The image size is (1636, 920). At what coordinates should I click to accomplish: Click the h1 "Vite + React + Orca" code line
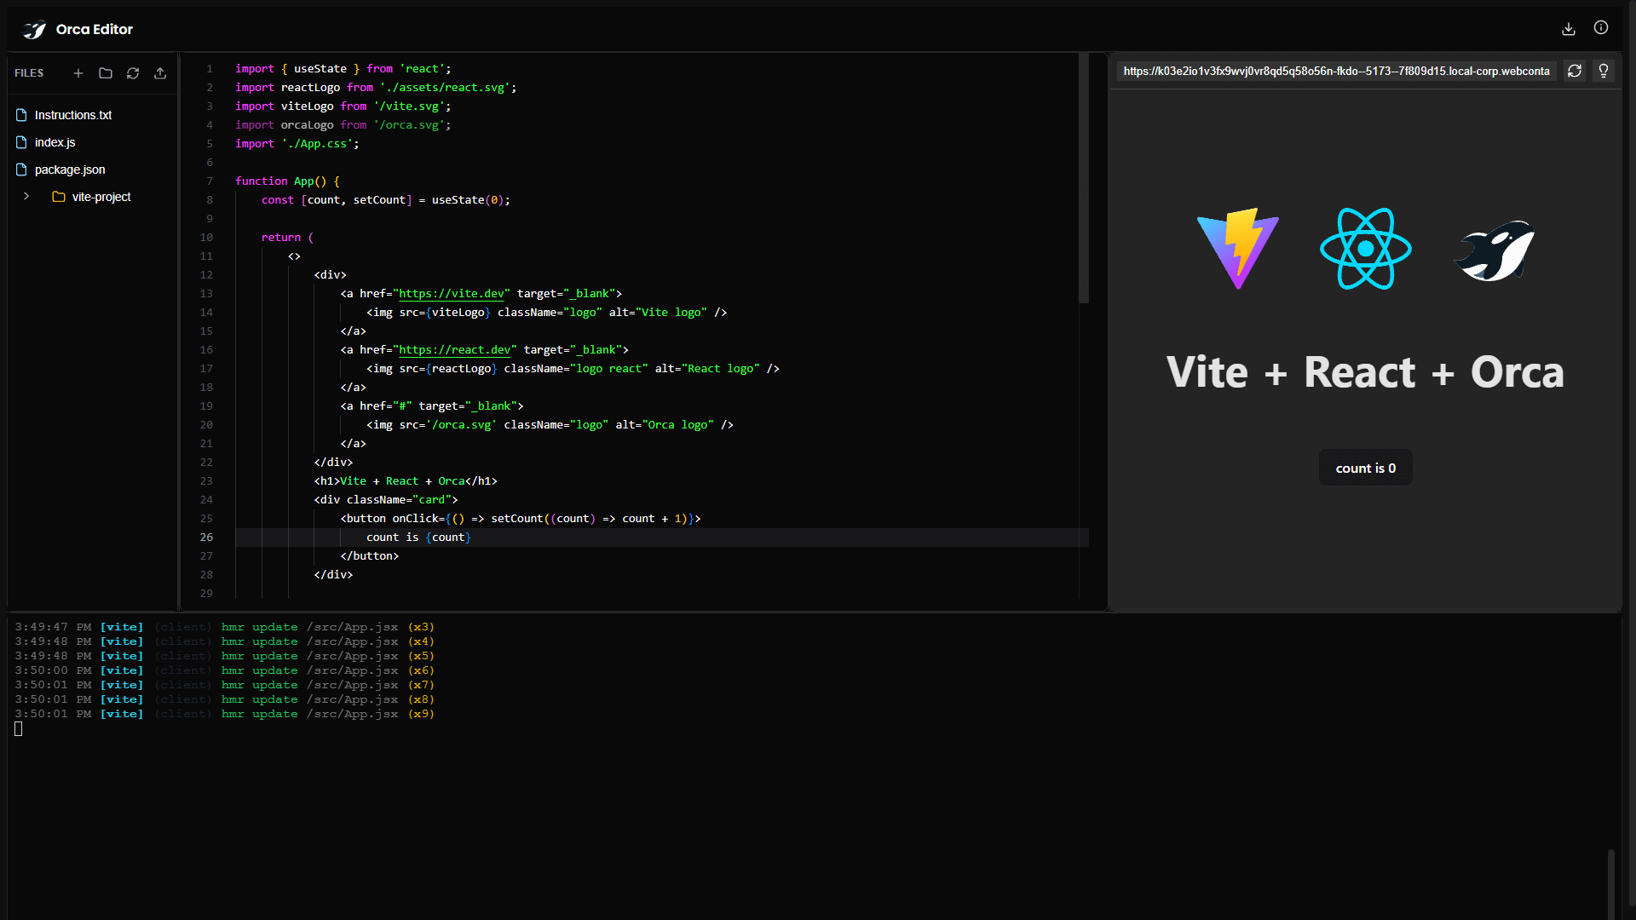click(406, 481)
